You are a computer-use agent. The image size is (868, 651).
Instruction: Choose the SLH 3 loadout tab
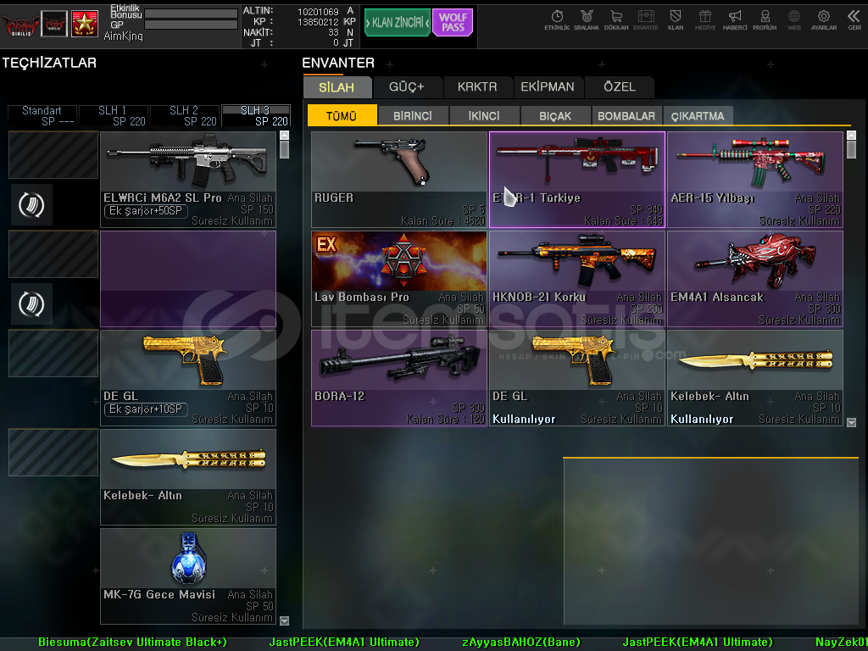(256, 115)
